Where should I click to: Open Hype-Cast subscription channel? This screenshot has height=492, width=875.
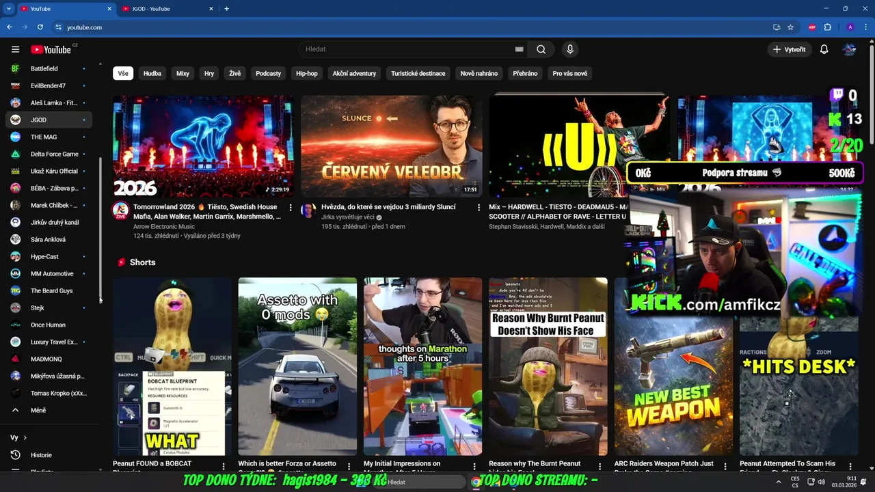coord(48,256)
